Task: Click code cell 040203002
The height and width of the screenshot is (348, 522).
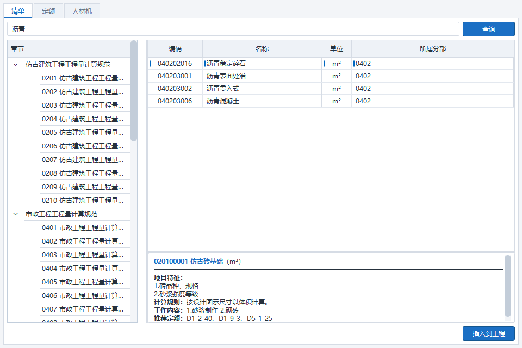Action: tap(175, 89)
